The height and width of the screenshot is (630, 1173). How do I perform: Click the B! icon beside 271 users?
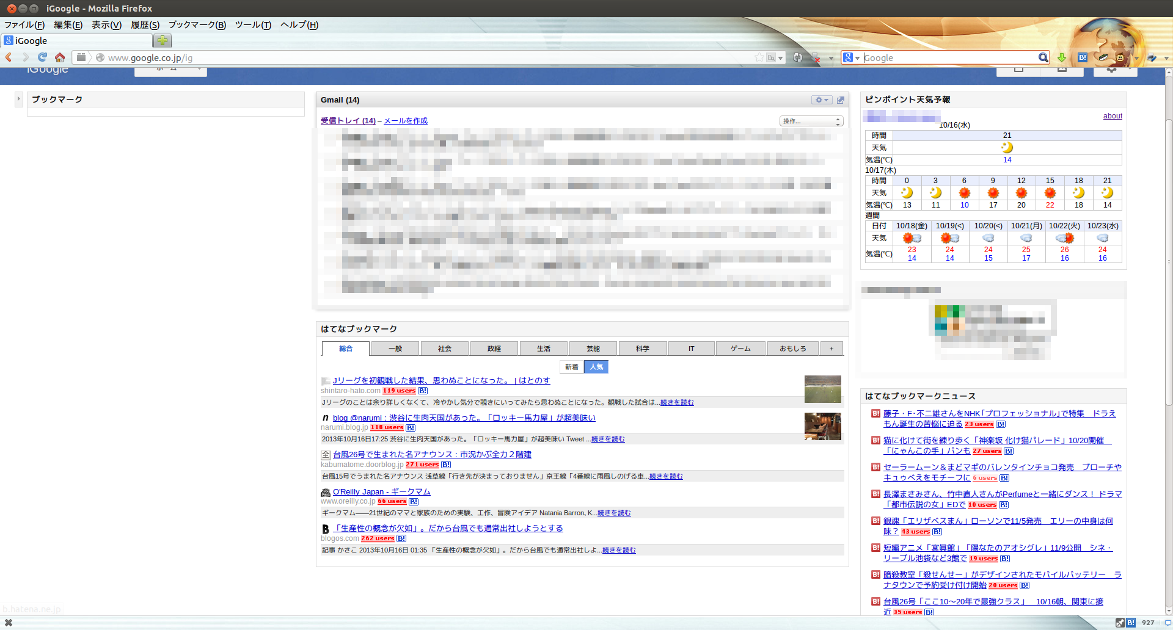[446, 465]
